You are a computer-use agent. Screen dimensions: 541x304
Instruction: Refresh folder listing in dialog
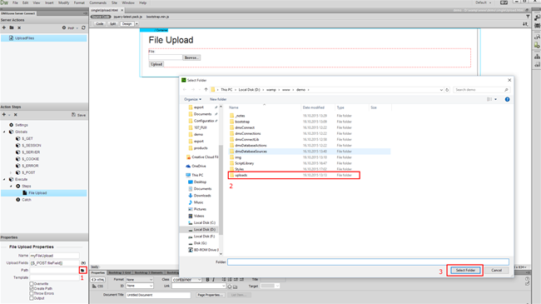click(x=447, y=90)
